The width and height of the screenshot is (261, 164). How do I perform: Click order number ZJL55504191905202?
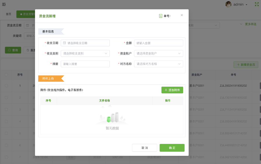[233, 122]
